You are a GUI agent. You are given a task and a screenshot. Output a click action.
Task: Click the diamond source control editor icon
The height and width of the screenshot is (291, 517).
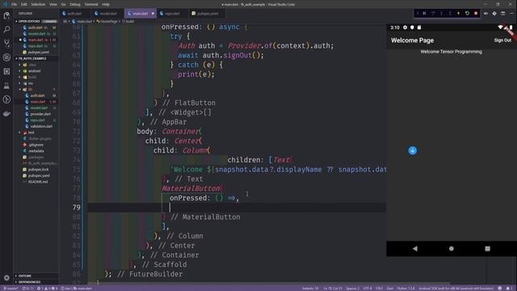[494, 14]
